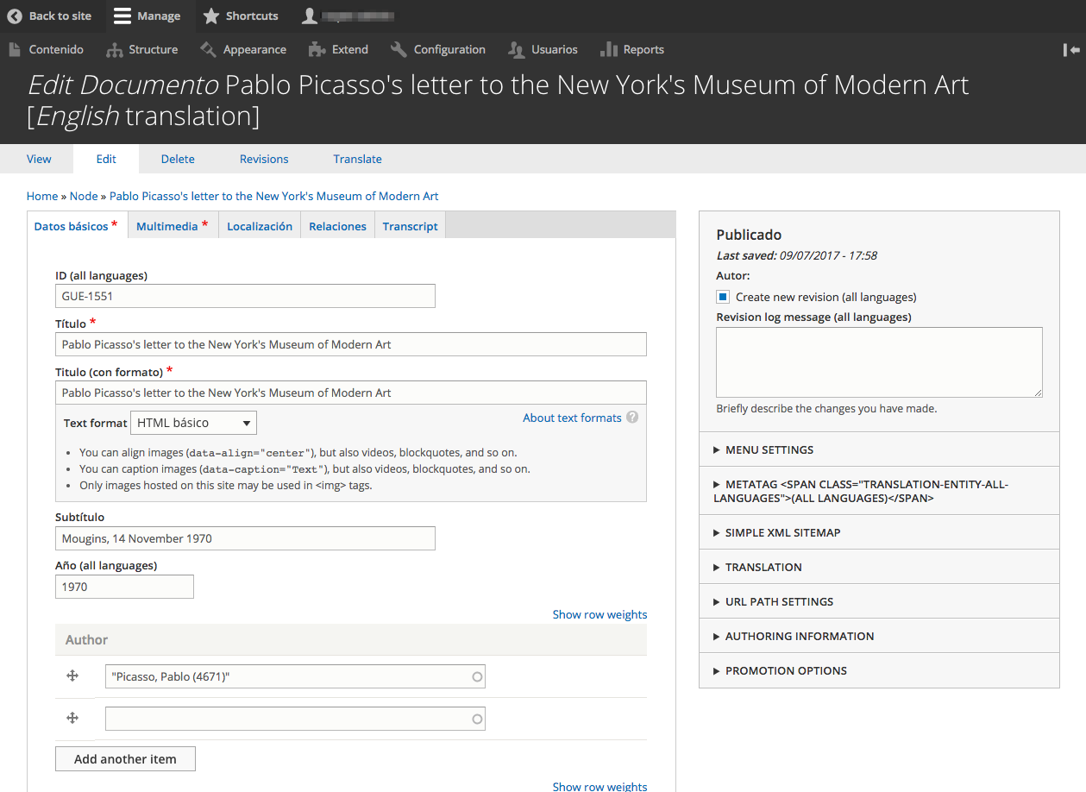Select the Localización tab

(x=260, y=226)
